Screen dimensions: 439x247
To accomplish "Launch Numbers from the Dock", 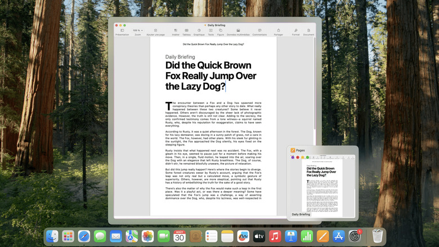I will pyautogui.click(x=307, y=236).
